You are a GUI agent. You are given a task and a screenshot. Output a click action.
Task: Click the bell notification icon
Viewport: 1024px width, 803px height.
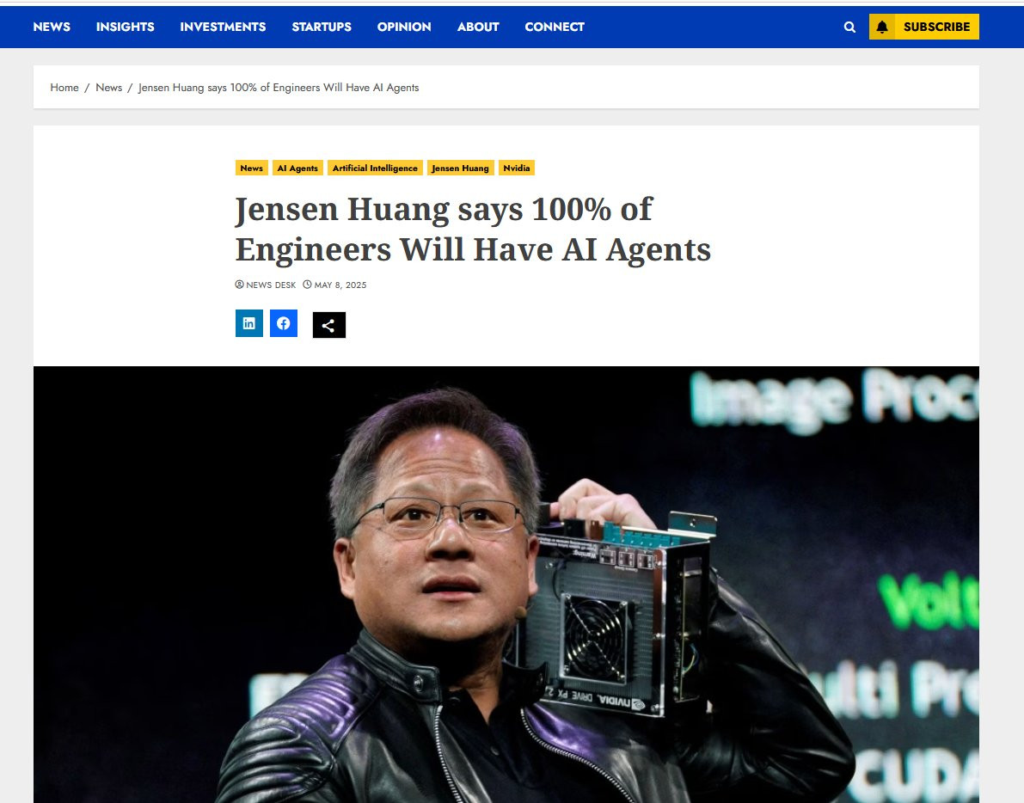881,27
